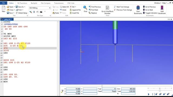
Task: Click Append File
Action: [75, 10]
